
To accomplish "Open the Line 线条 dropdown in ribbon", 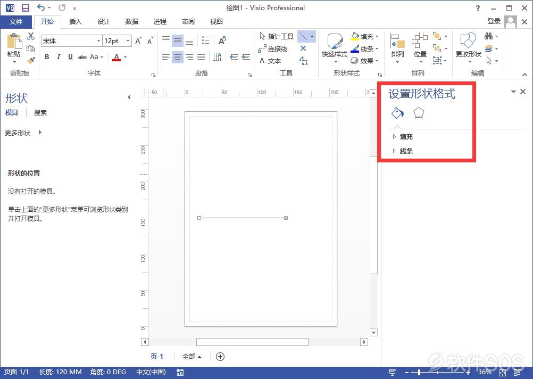I will tap(365, 48).
